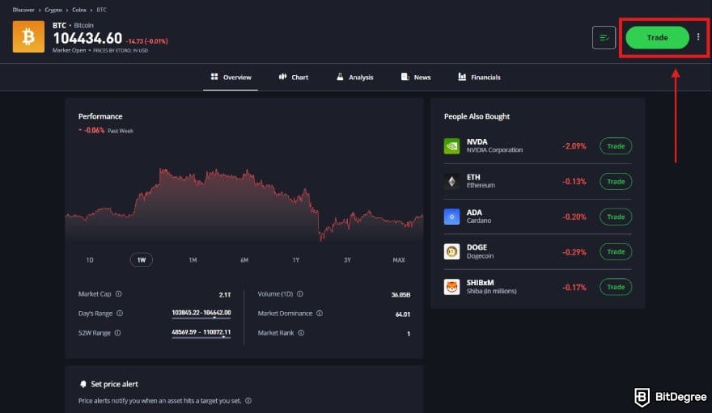Click the NVIDIA Corporation name
712x413 pixels.
pos(494,150)
